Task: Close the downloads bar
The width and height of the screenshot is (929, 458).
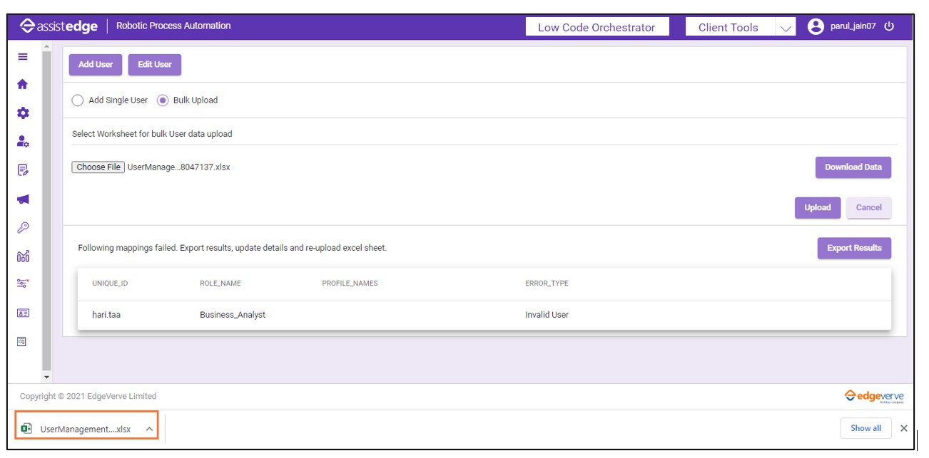Action: click(x=903, y=428)
